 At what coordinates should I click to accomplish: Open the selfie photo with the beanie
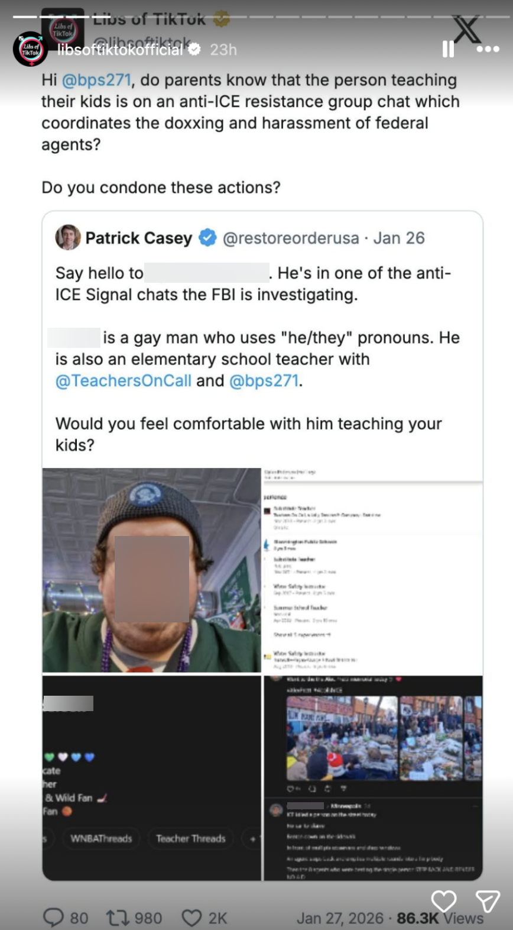(x=151, y=570)
